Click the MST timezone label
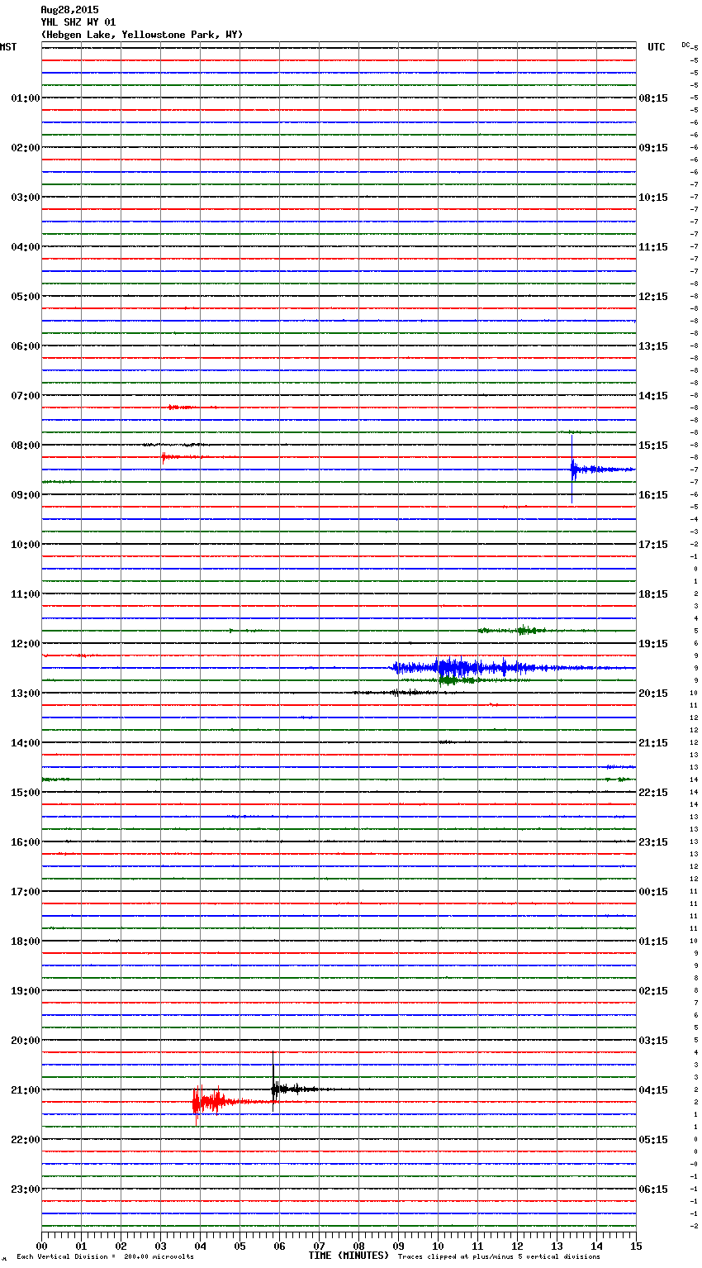Screen dimensions: 702x1268 [x=8, y=47]
